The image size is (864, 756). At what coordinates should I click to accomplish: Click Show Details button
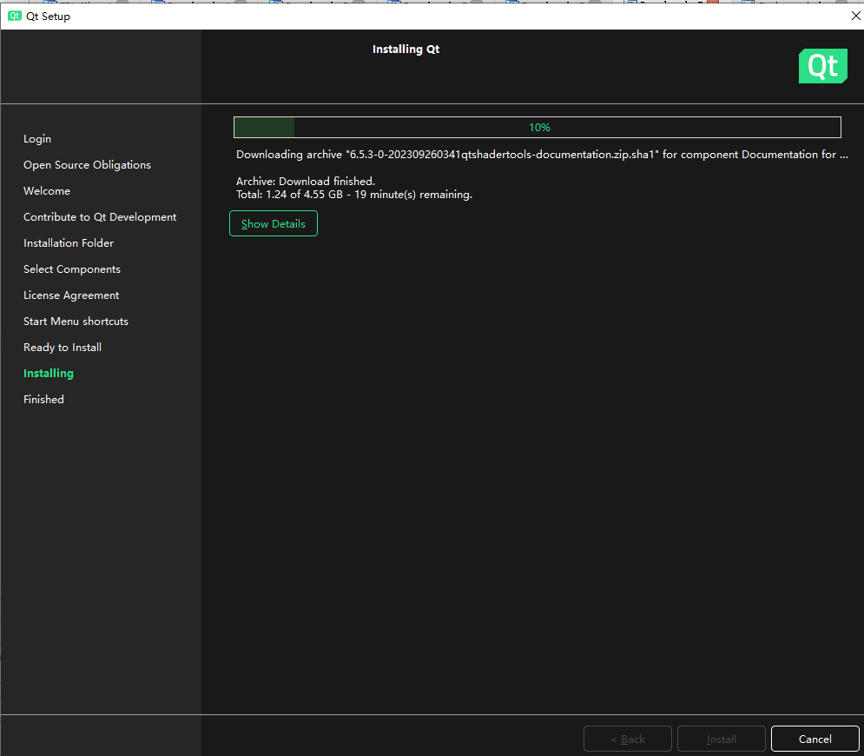[x=274, y=223]
